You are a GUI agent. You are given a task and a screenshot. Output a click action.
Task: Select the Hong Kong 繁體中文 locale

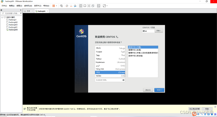coord(143,53)
